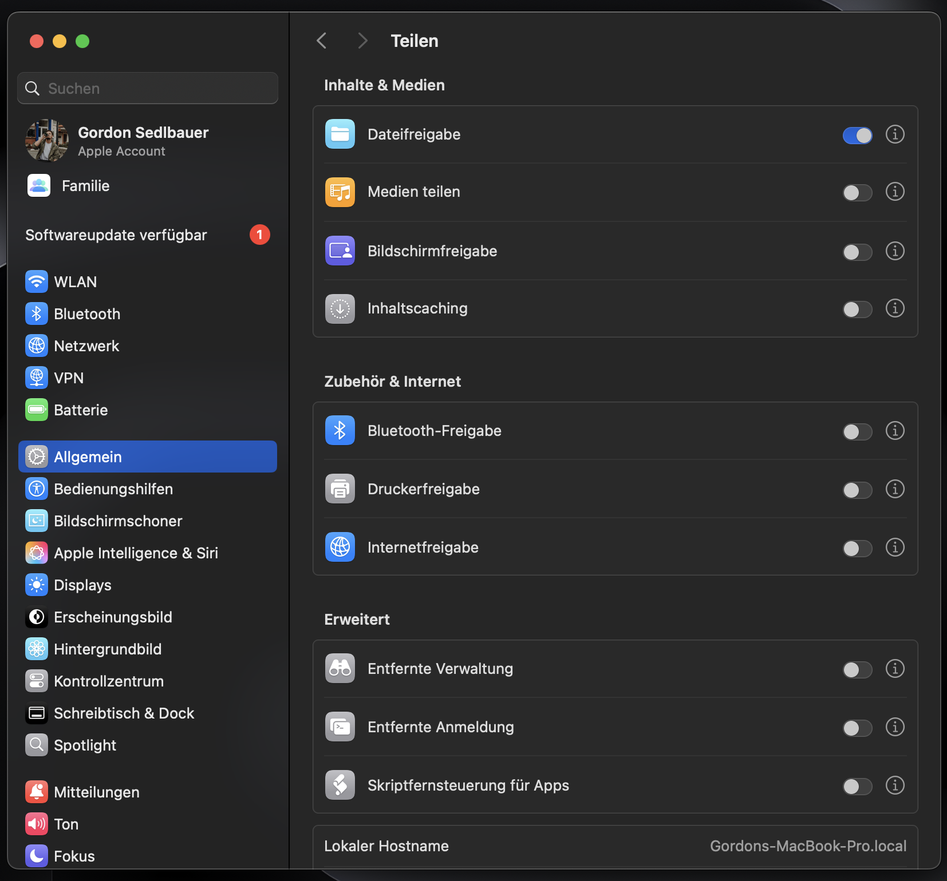Enable the Bildschirmfreigabe switch
This screenshot has height=881, width=947.
[x=857, y=252]
